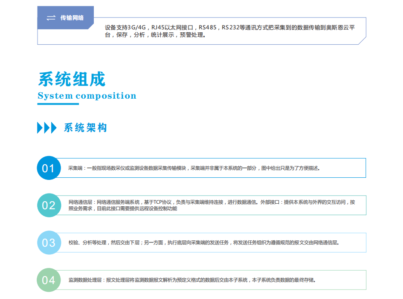
Task: Click the 03 circle badge
Action: [x=49, y=242]
